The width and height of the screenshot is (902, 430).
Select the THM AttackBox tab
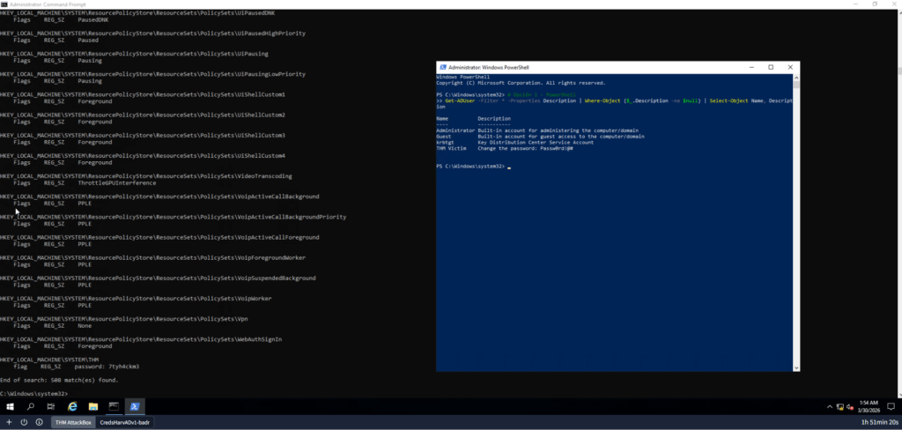tap(73, 423)
